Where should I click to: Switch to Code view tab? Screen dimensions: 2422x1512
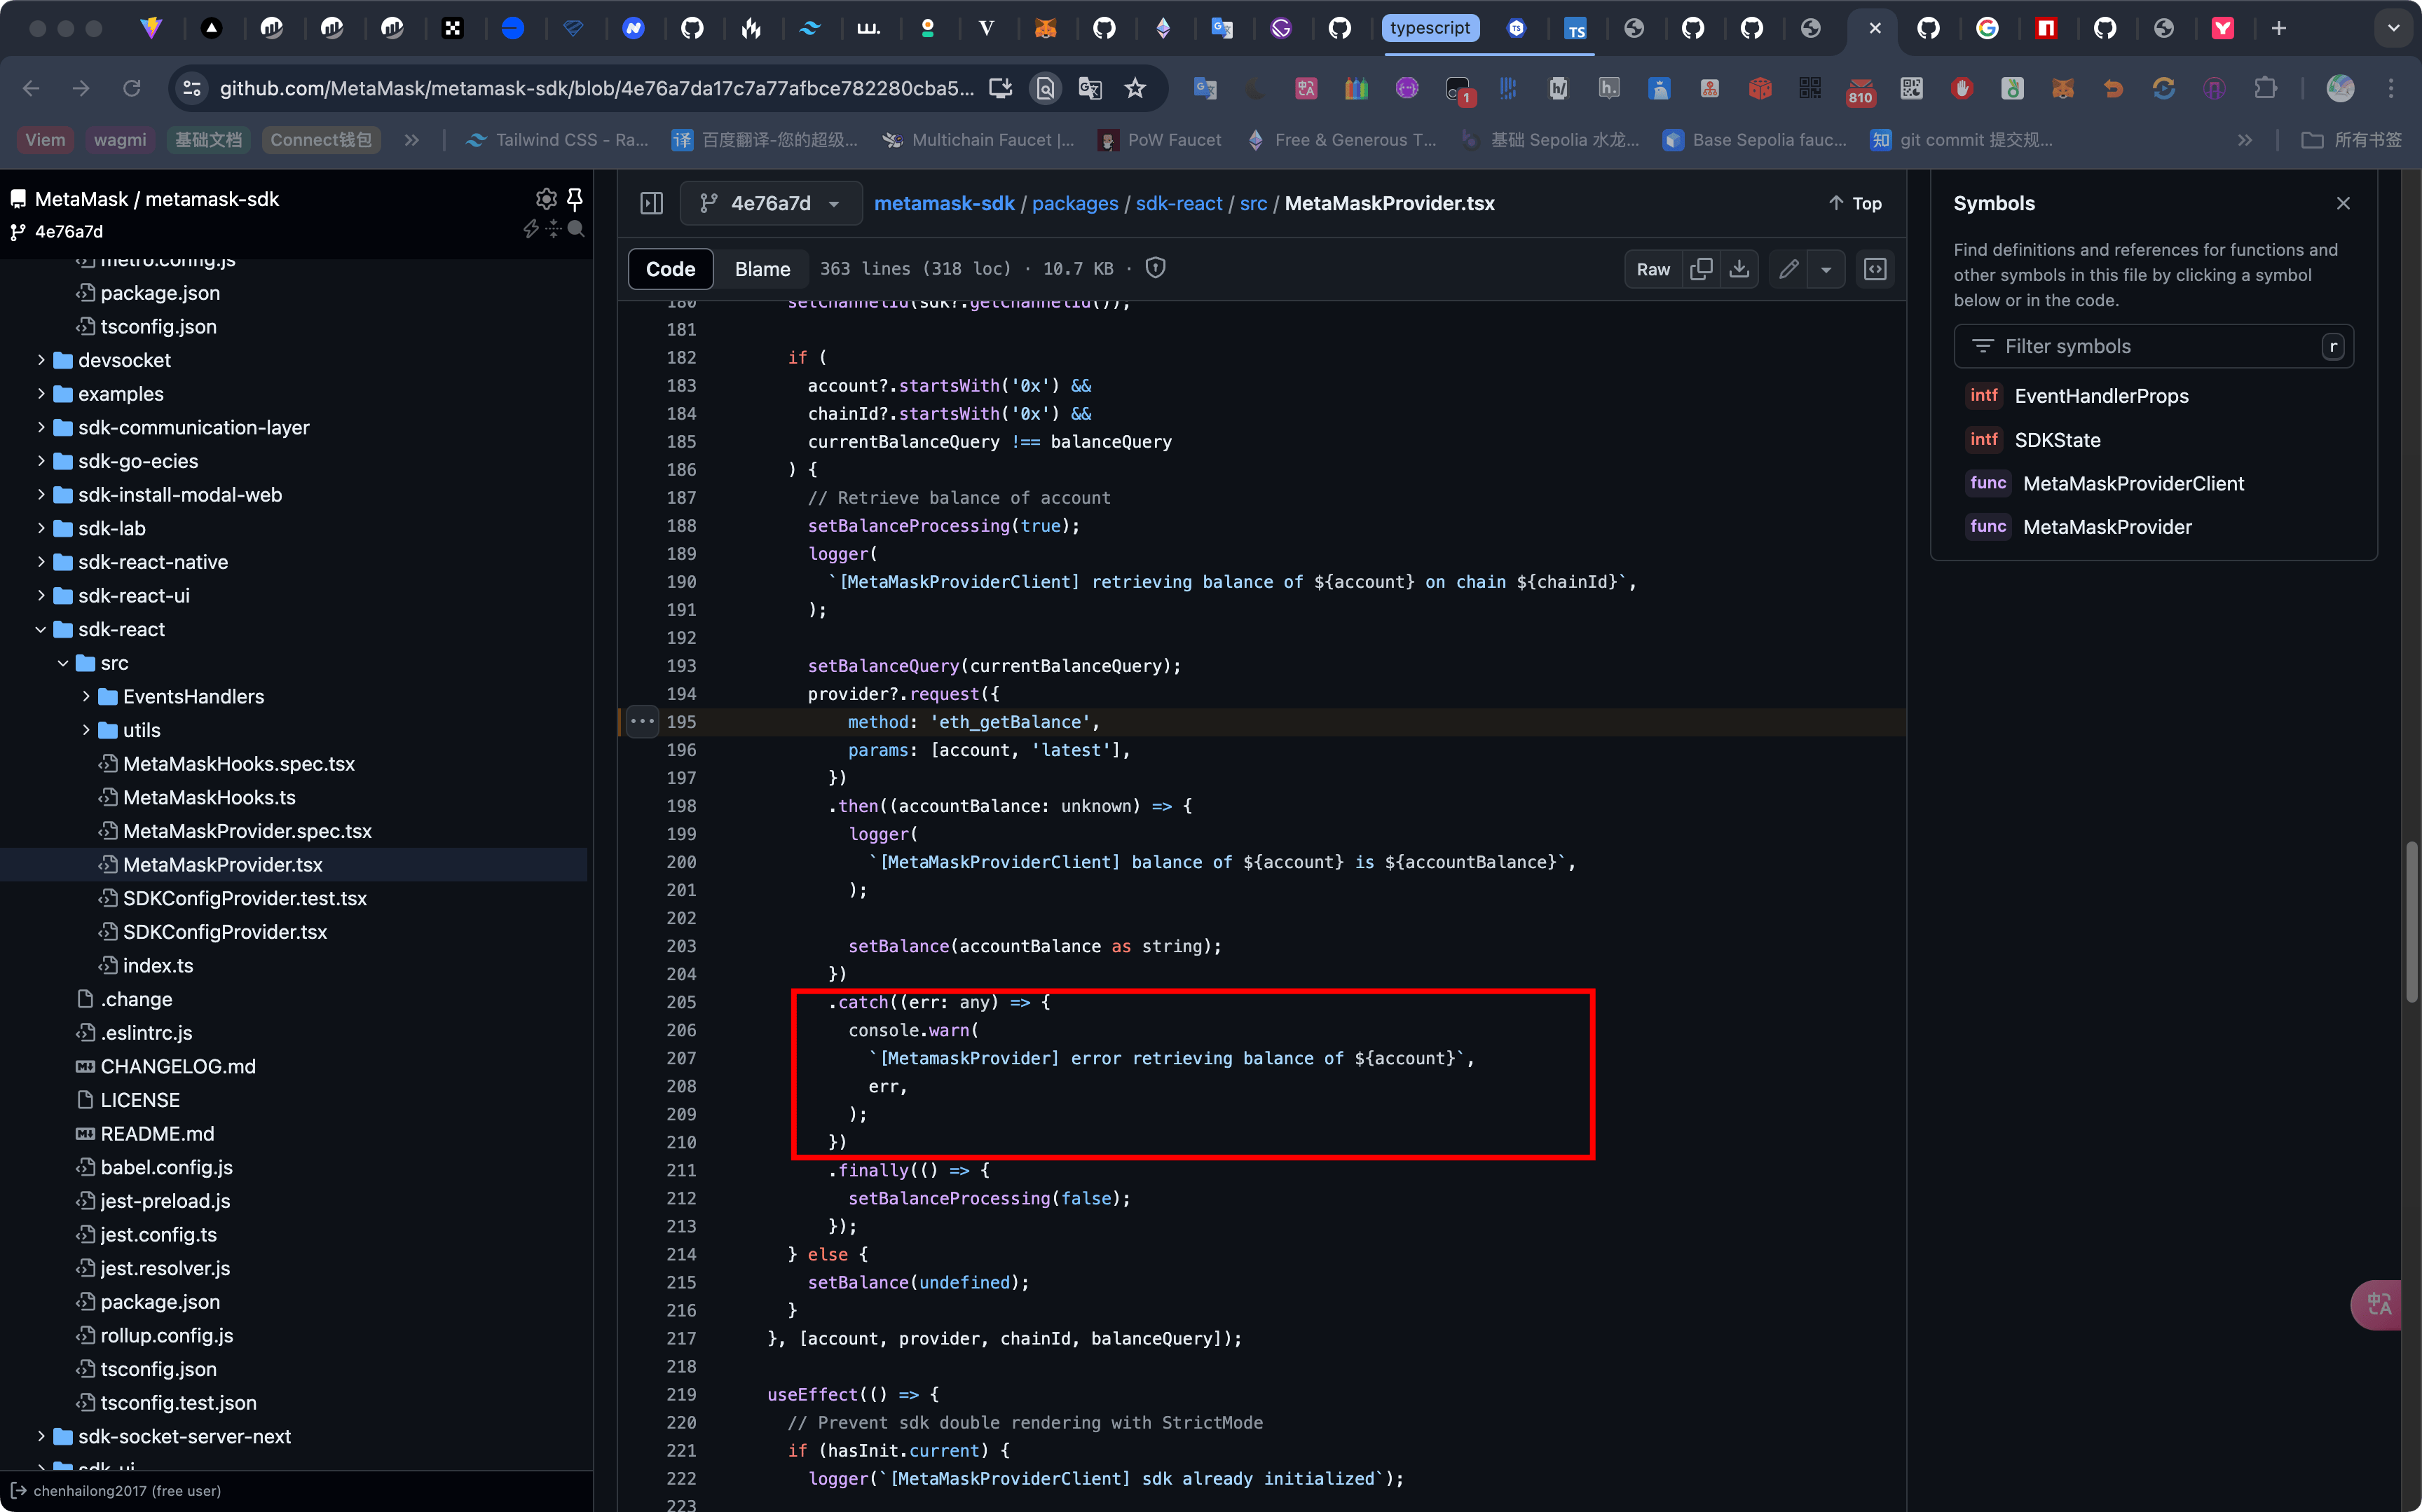point(670,269)
